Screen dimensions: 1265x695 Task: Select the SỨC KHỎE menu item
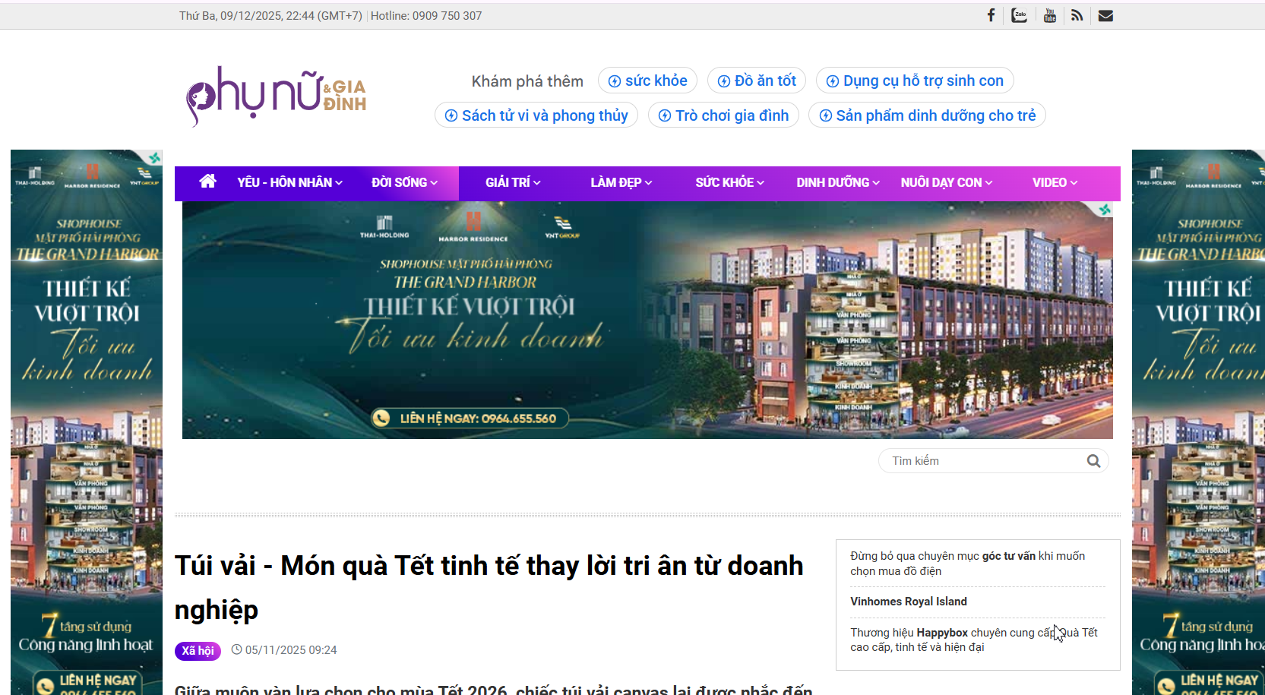point(729,182)
